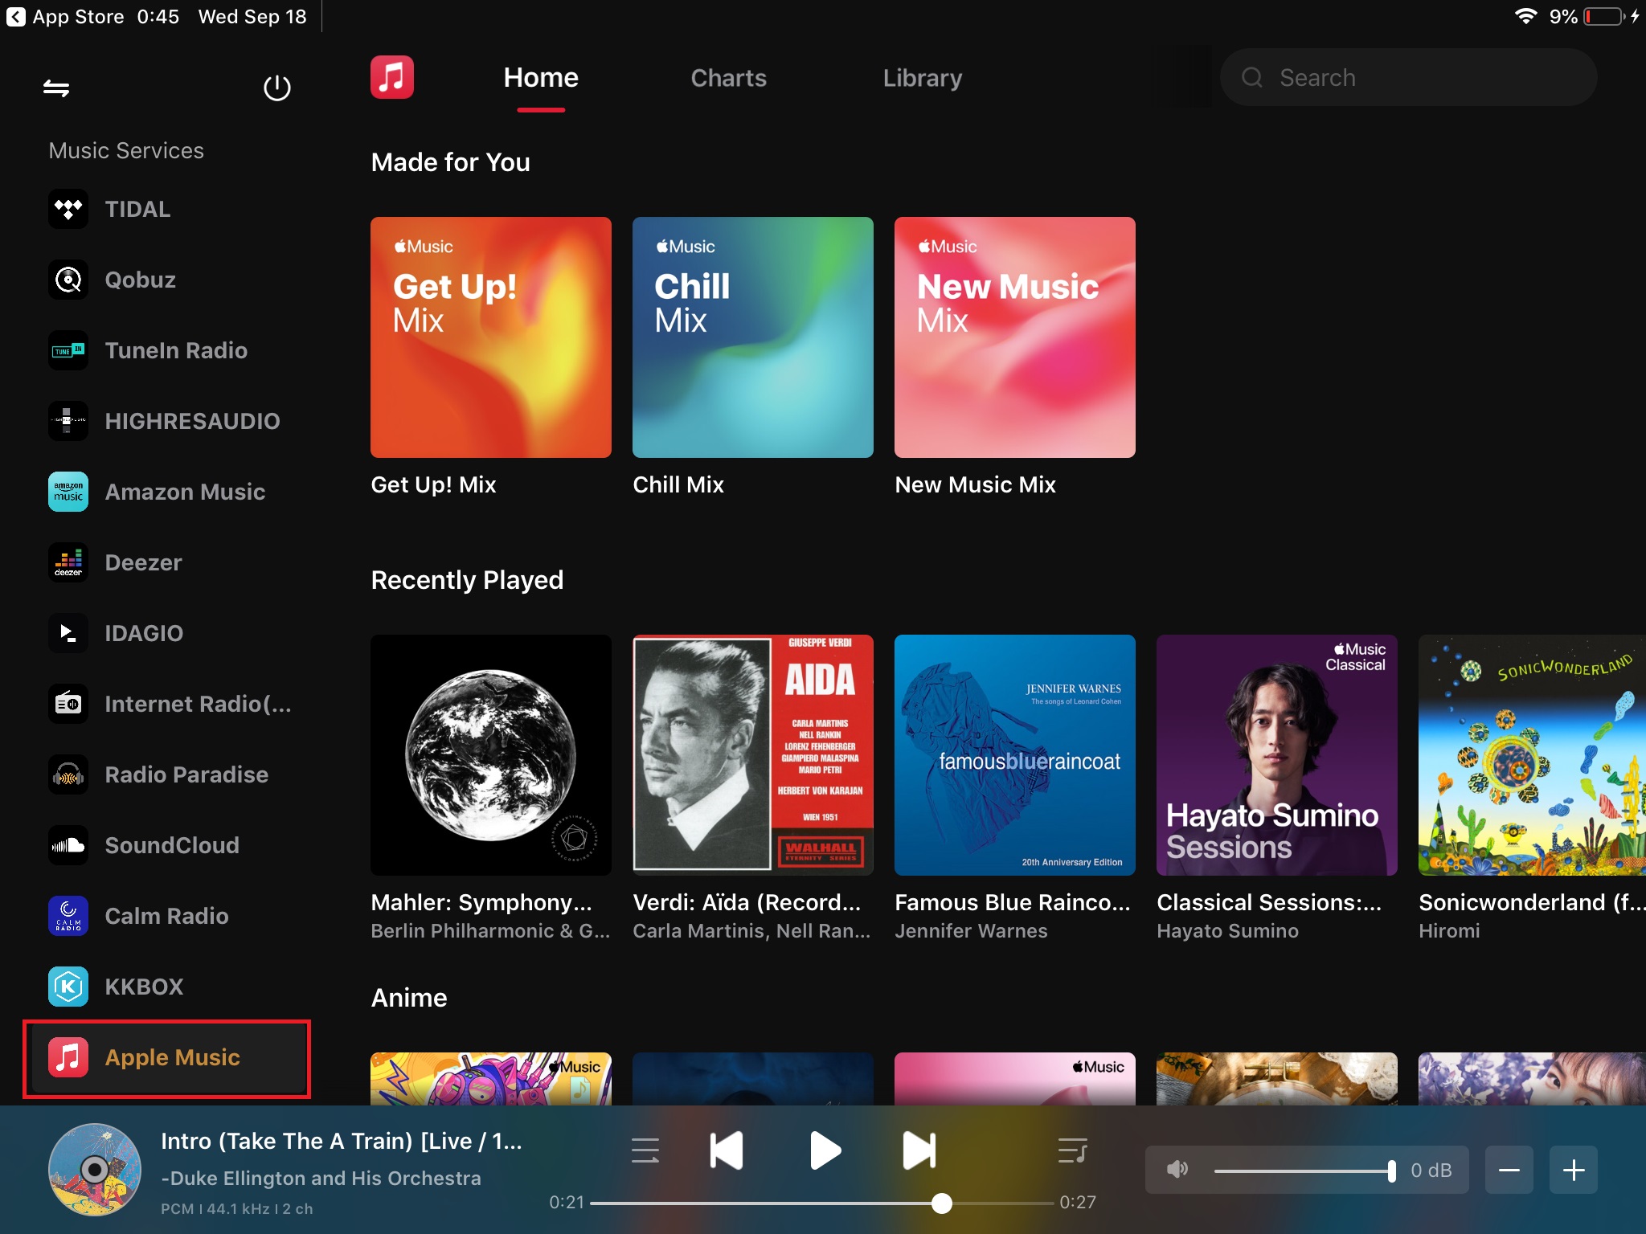The height and width of the screenshot is (1234, 1646).
Task: Tap the Recently Played heading
Action: 467,580
